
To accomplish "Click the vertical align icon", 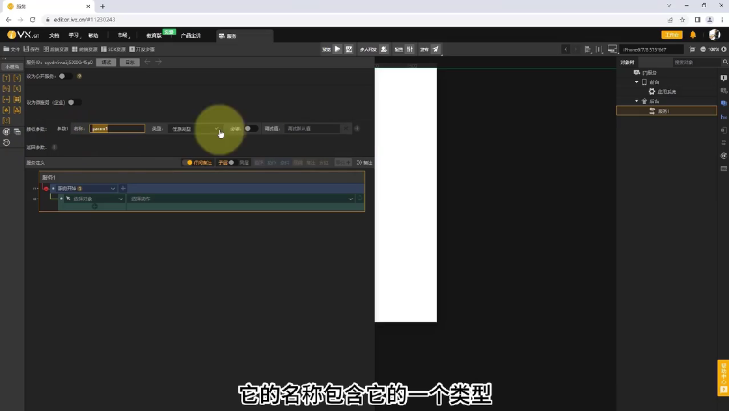I will tap(588, 50).
